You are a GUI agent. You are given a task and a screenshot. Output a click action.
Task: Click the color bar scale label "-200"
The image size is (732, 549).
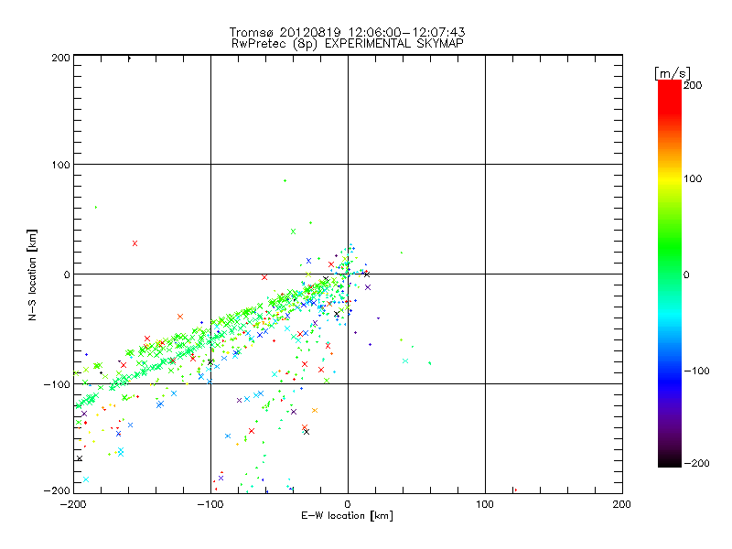click(696, 463)
